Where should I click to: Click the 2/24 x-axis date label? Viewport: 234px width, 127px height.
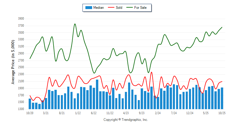pos(158,113)
